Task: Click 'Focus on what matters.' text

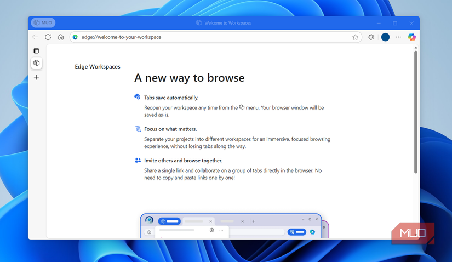Action: pos(170,129)
